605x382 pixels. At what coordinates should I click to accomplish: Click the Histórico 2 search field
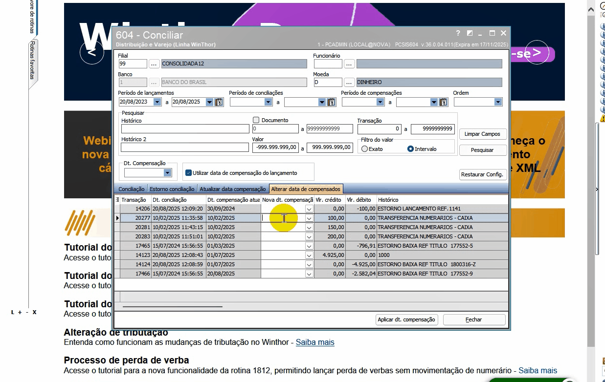(185, 148)
